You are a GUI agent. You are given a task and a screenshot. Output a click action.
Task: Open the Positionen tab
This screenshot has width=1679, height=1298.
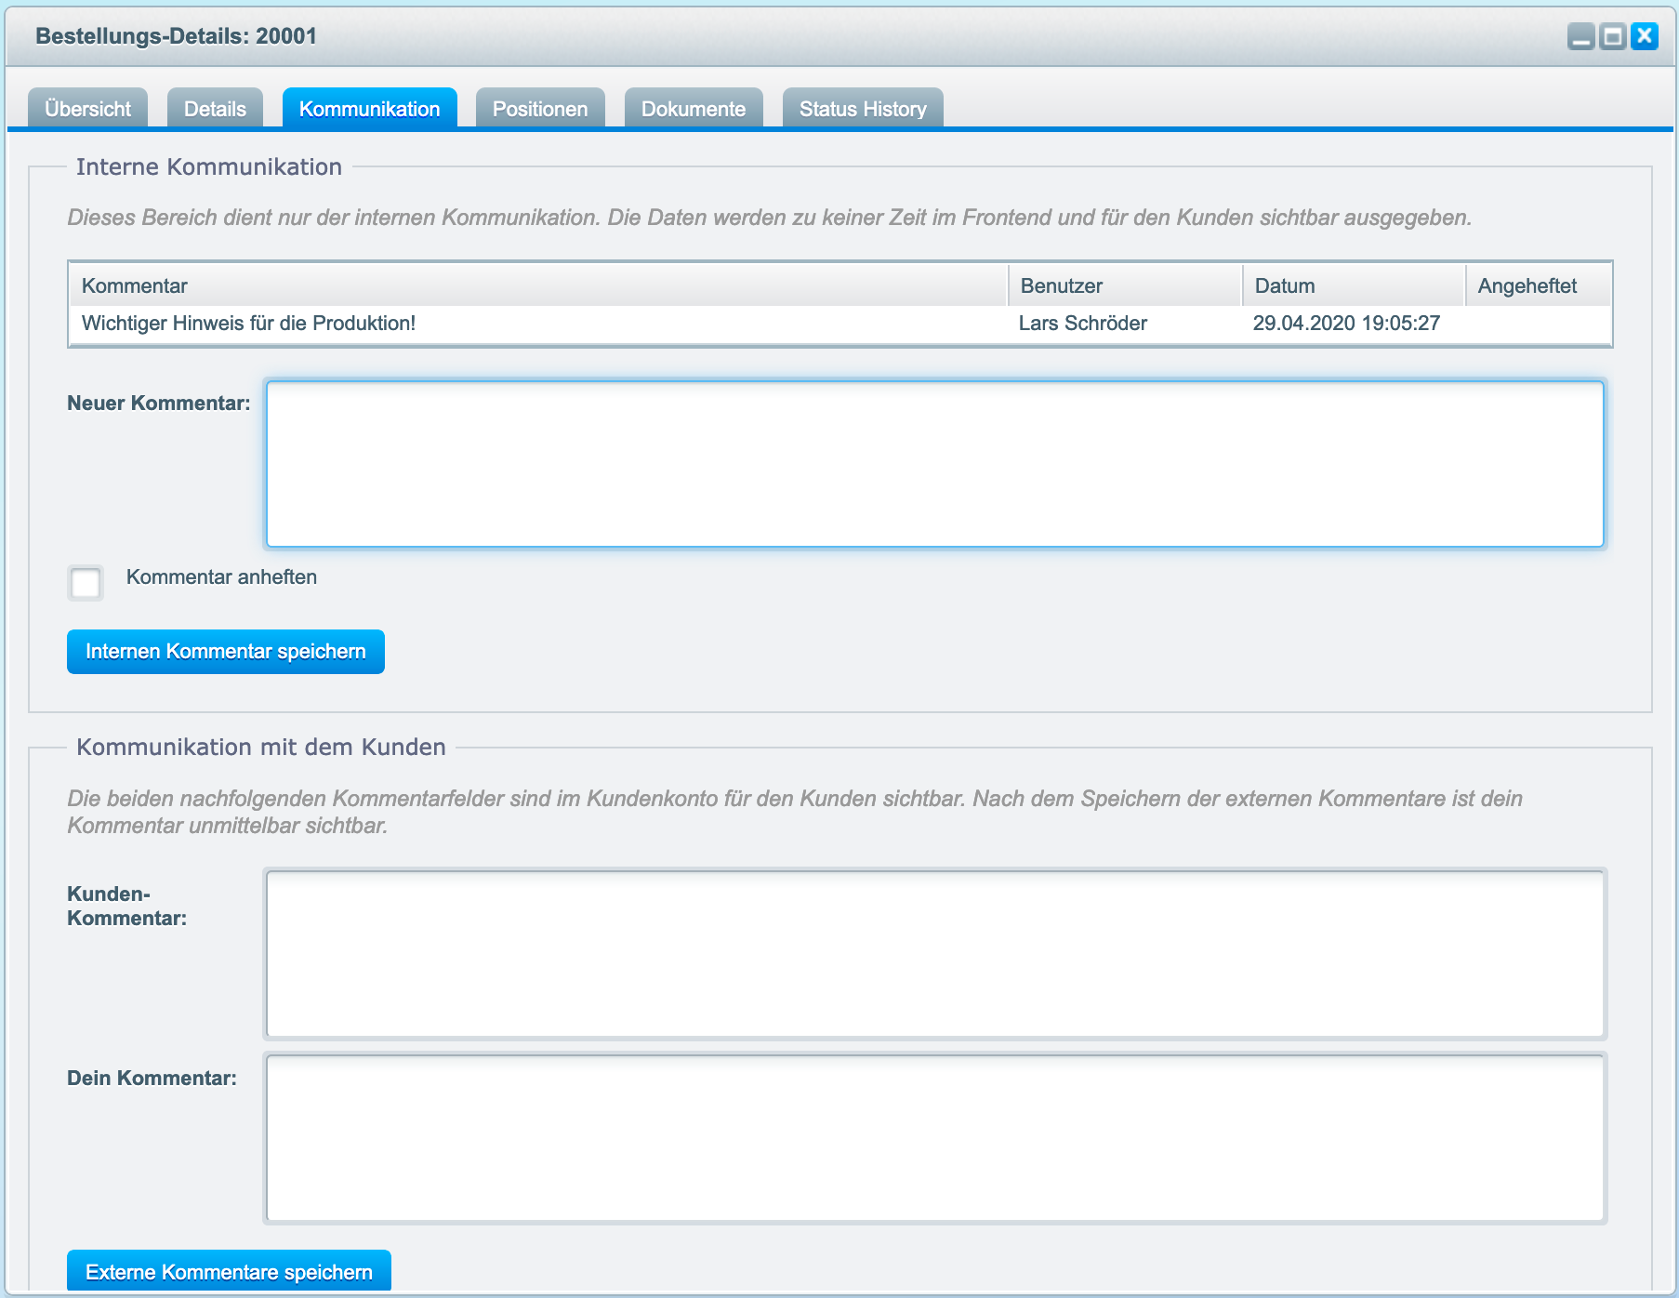540,108
